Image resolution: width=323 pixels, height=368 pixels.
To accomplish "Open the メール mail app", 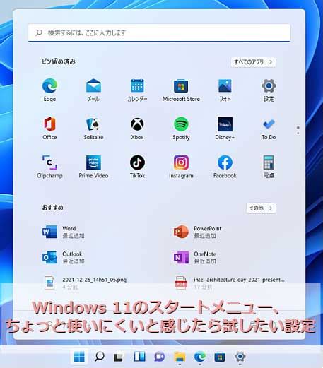I will 93,90.
